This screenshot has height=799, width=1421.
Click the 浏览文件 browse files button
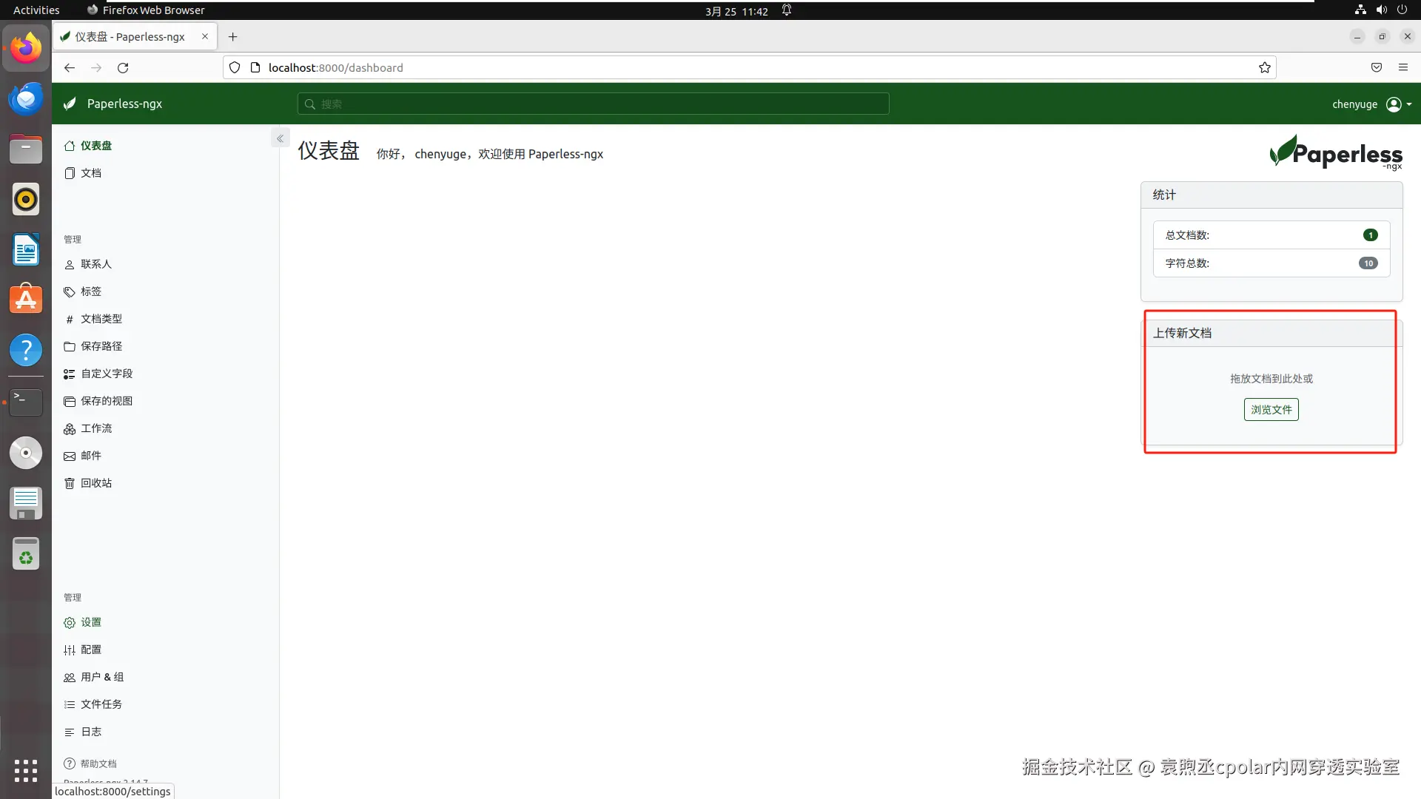pos(1271,409)
